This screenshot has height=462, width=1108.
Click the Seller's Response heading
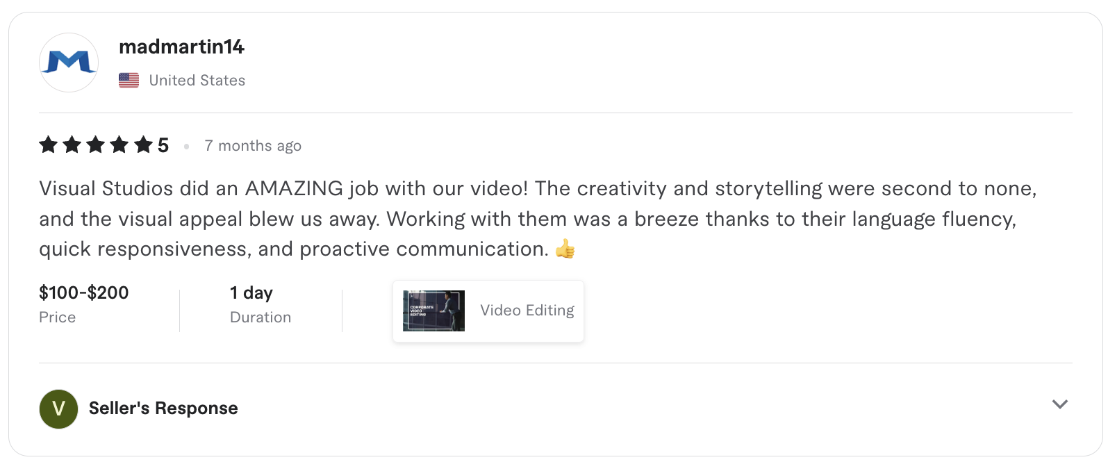click(x=163, y=409)
